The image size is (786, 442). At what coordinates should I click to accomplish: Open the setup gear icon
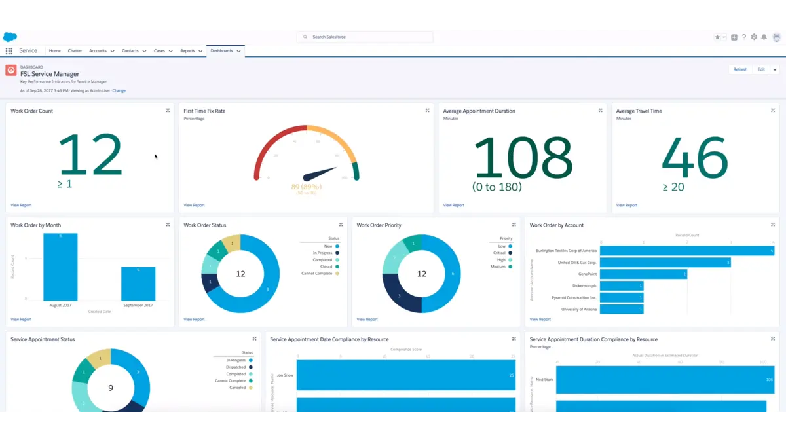754,37
